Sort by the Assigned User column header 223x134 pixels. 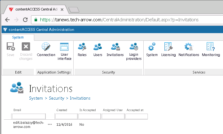coord(113,110)
